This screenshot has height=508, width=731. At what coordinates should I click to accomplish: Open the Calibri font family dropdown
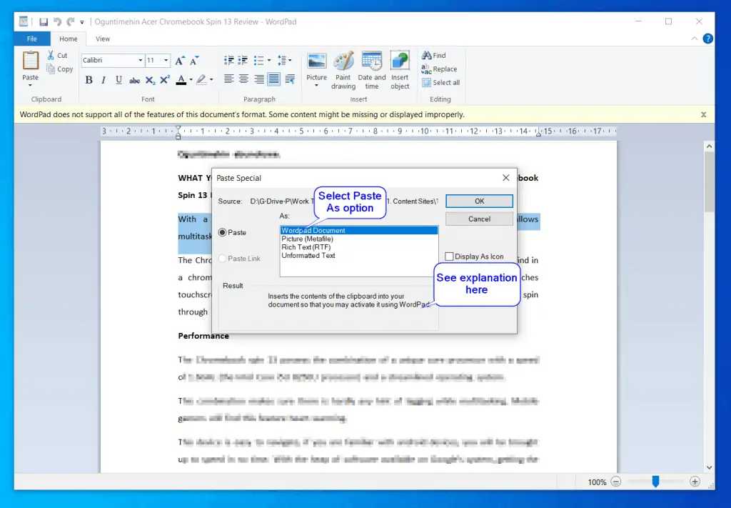113,61
